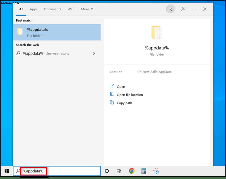Open the Windows Start menu
Screen dimensions: 226x179
pos(7,171)
